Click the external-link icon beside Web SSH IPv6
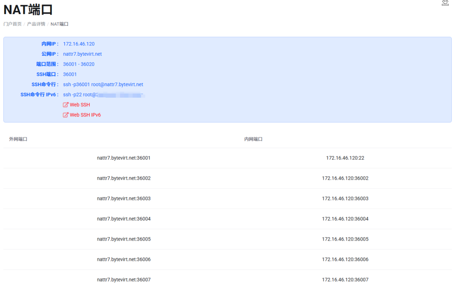The height and width of the screenshot is (287, 461). (x=66, y=115)
